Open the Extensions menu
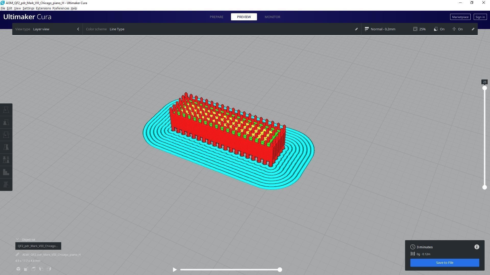This screenshot has width=490, height=275. tap(43, 8)
